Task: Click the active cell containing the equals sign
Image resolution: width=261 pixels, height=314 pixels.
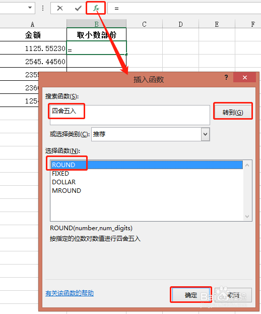Action: tap(96, 48)
